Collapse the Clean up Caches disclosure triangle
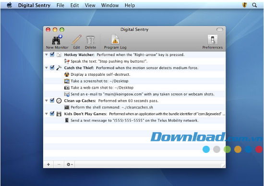The width and height of the screenshot is (264, 186). pyautogui.click(x=47, y=101)
